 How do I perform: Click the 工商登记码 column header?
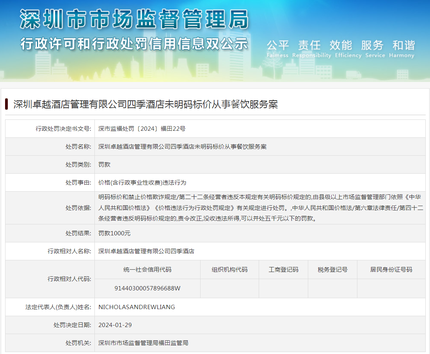coord(283,269)
